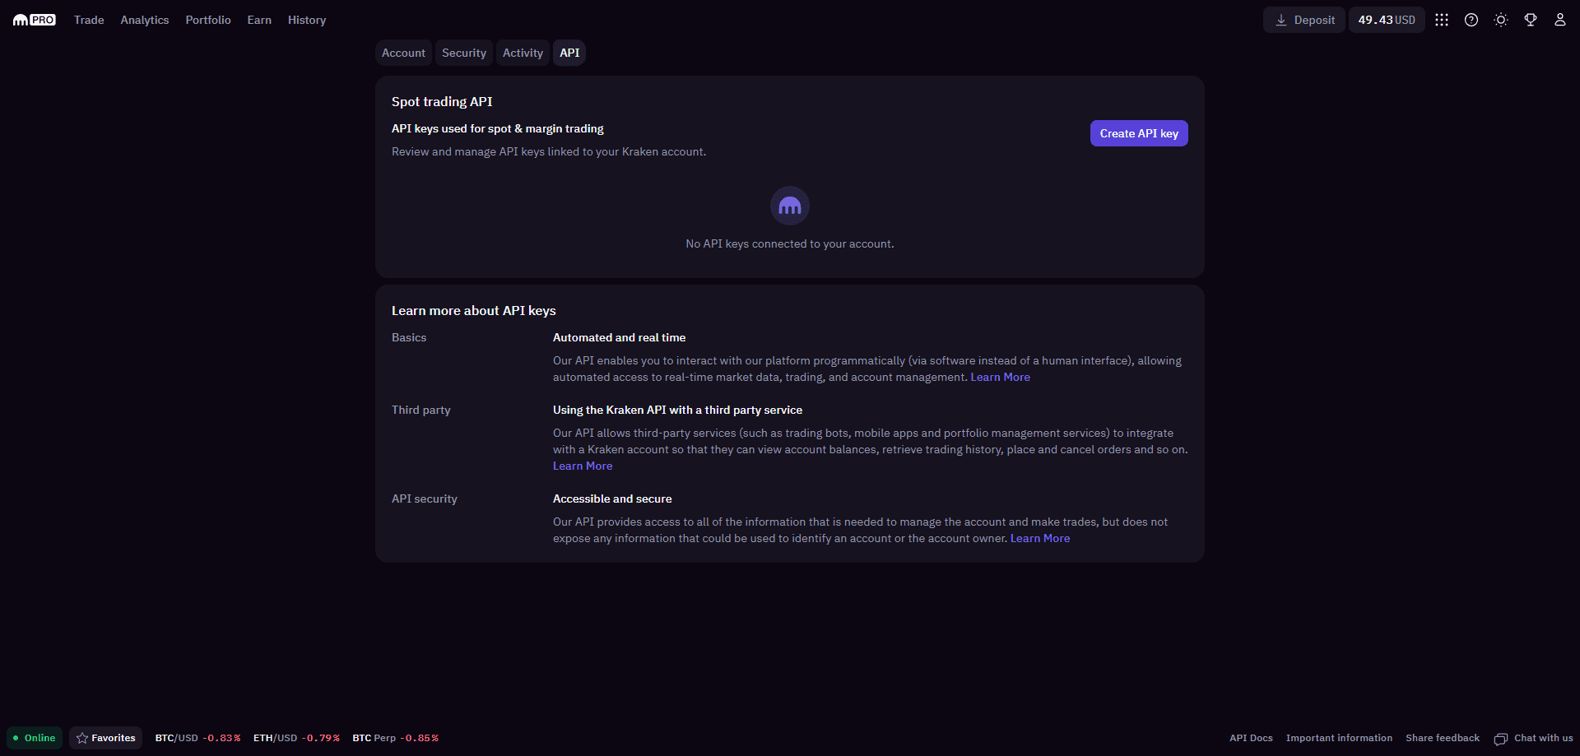The width and height of the screenshot is (1580, 756).
Task: Click the Kraken logo in empty state
Action: 790,206
